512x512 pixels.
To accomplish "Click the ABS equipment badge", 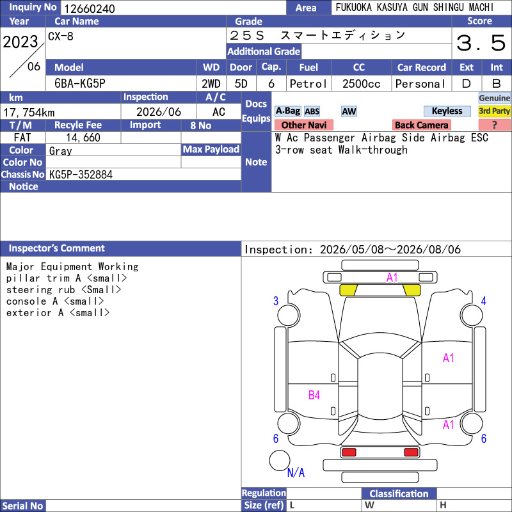I will click(312, 111).
